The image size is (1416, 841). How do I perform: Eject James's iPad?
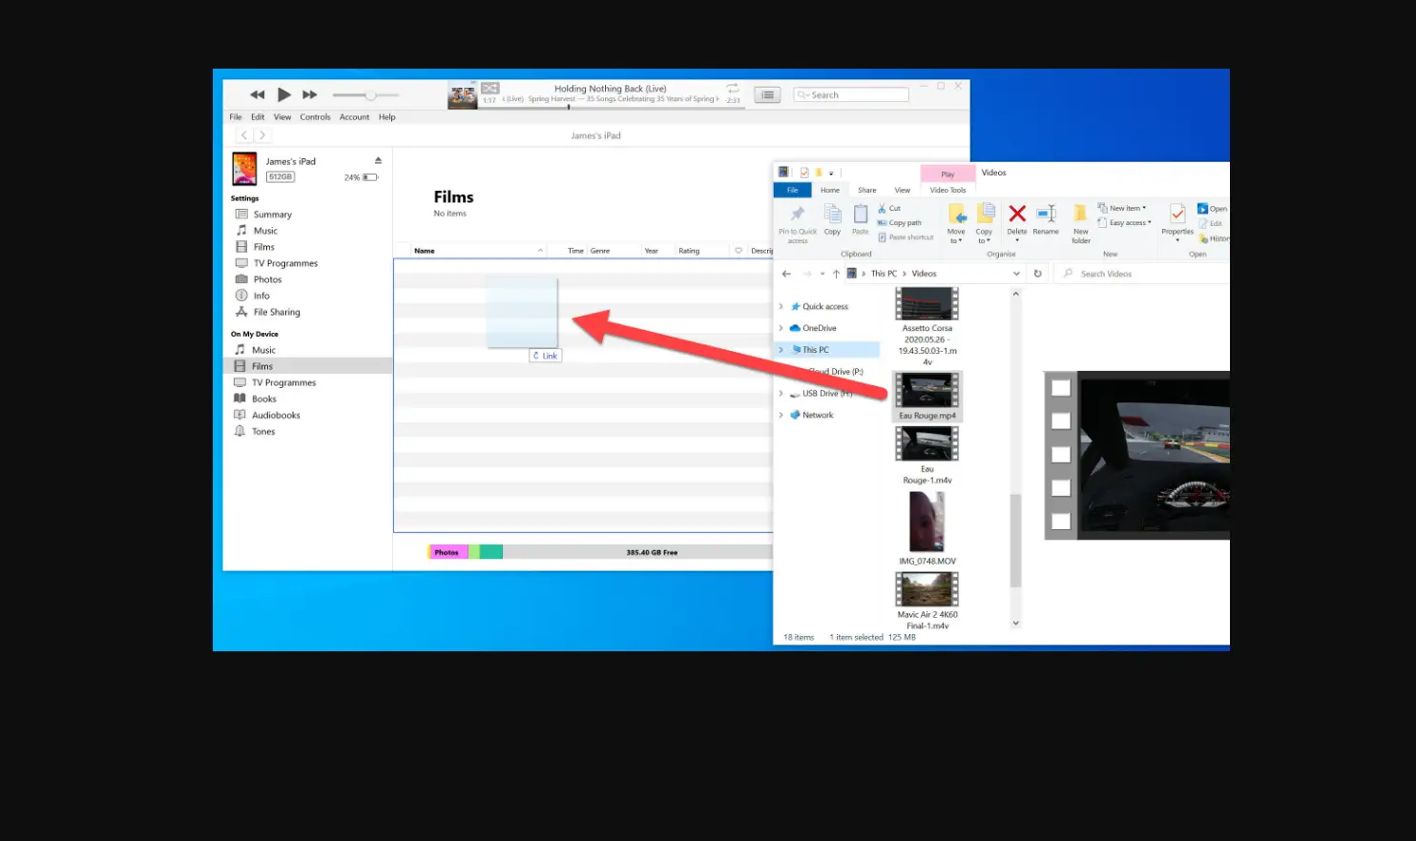click(x=377, y=160)
